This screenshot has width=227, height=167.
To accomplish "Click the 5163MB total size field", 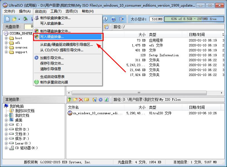I will 156,19.
